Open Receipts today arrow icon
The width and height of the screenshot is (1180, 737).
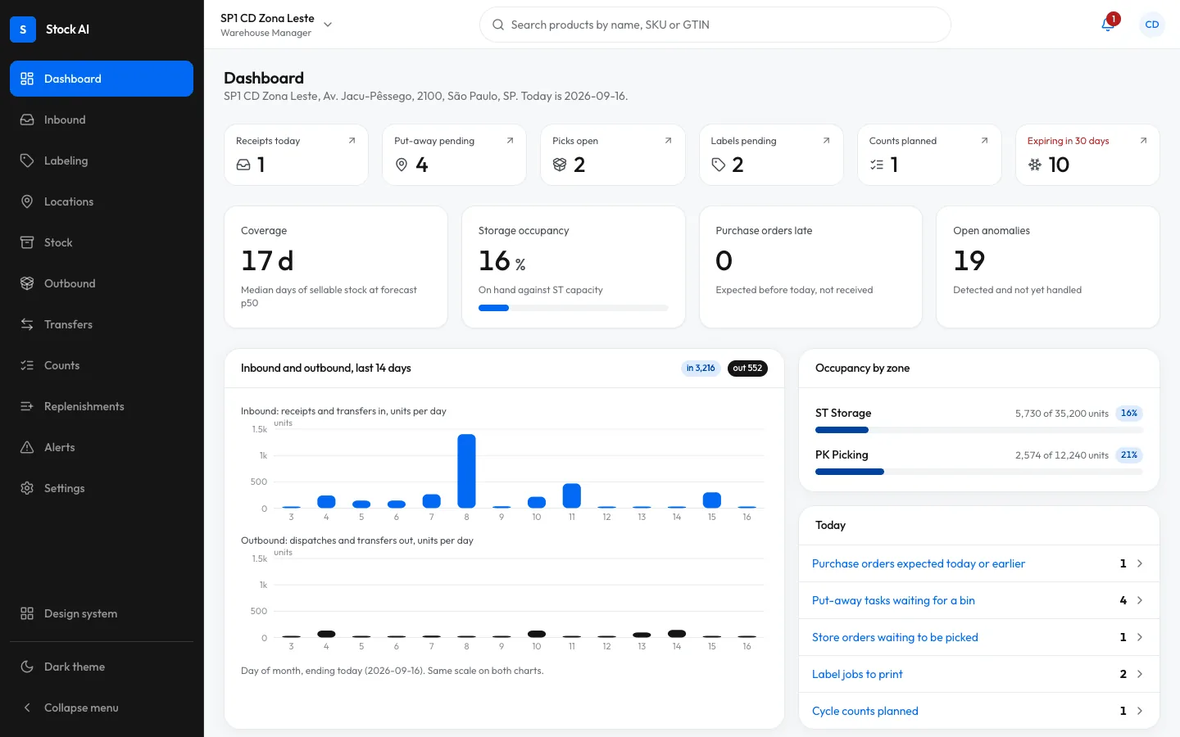352,141
